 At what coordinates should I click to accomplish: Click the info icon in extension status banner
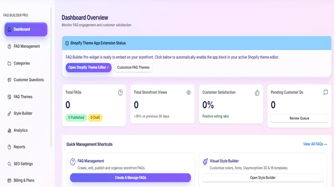pos(67,43)
